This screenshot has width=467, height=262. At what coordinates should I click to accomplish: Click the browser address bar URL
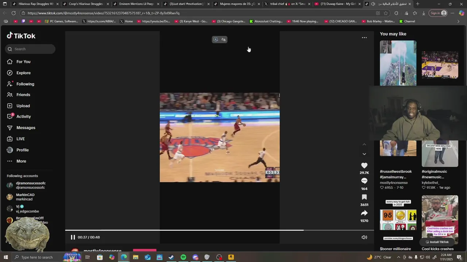[x=103, y=13]
